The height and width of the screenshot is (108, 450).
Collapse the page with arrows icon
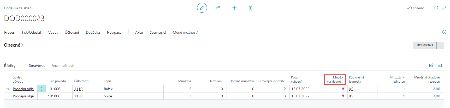[444, 8]
